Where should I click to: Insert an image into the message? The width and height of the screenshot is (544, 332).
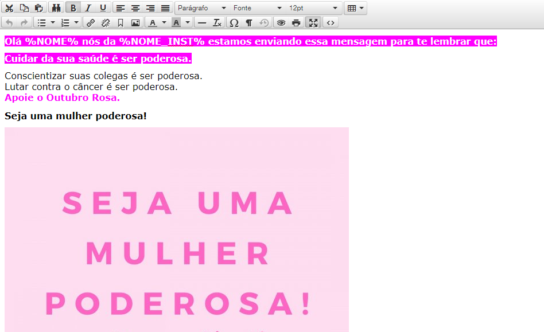click(135, 22)
